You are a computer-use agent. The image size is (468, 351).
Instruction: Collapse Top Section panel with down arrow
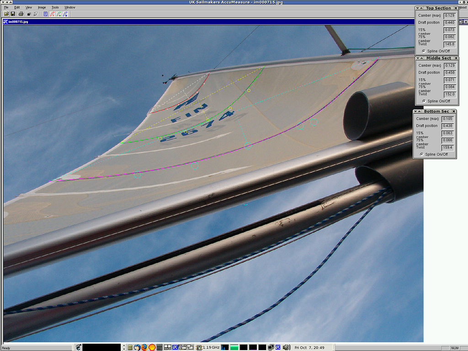(x=418, y=8)
